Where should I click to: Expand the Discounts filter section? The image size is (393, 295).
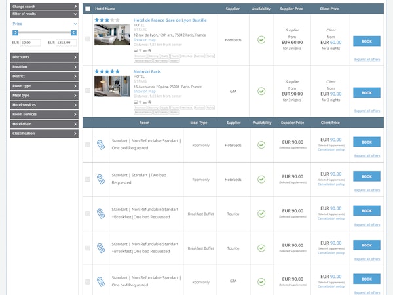[44, 57]
